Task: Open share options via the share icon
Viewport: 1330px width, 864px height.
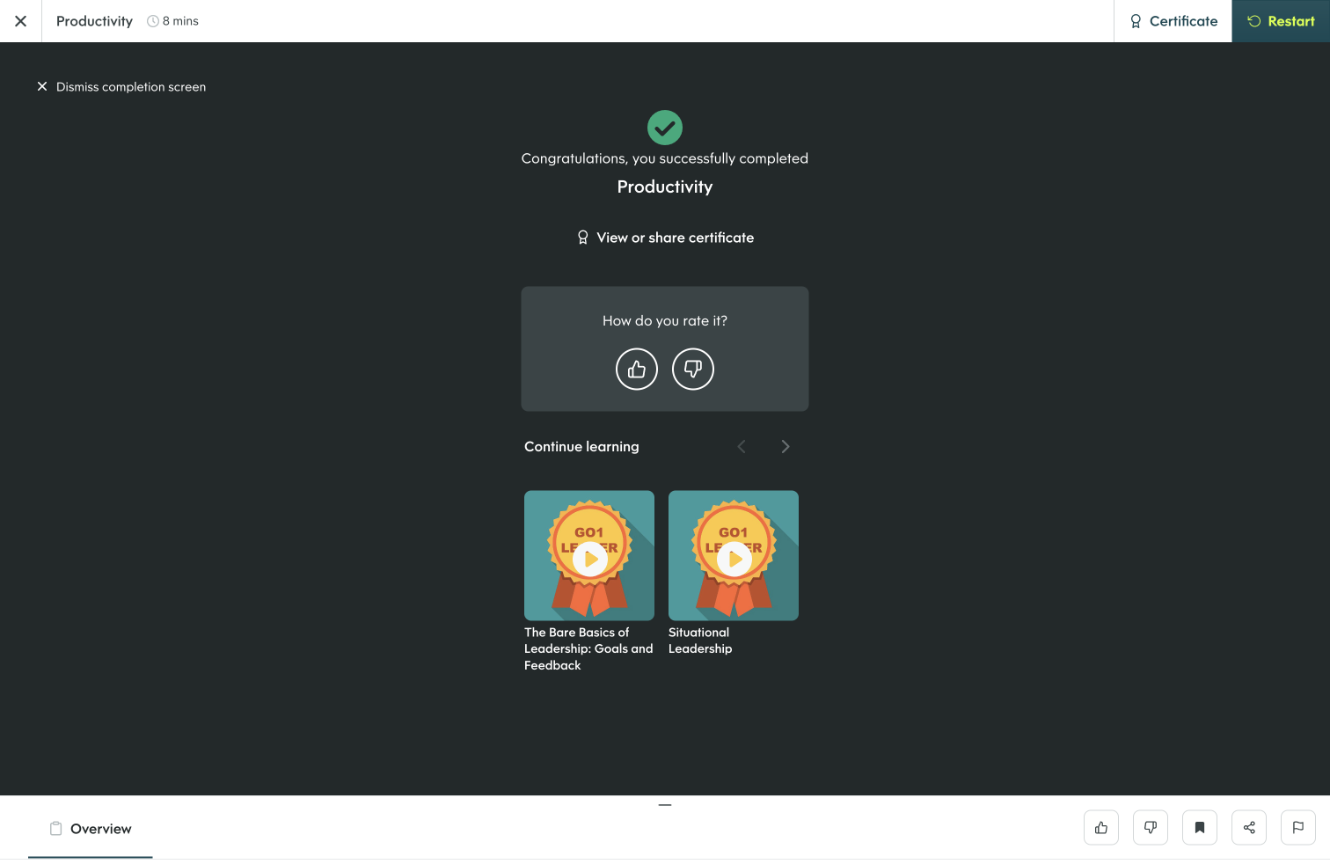Action: pyautogui.click(x=1248, y=827)
